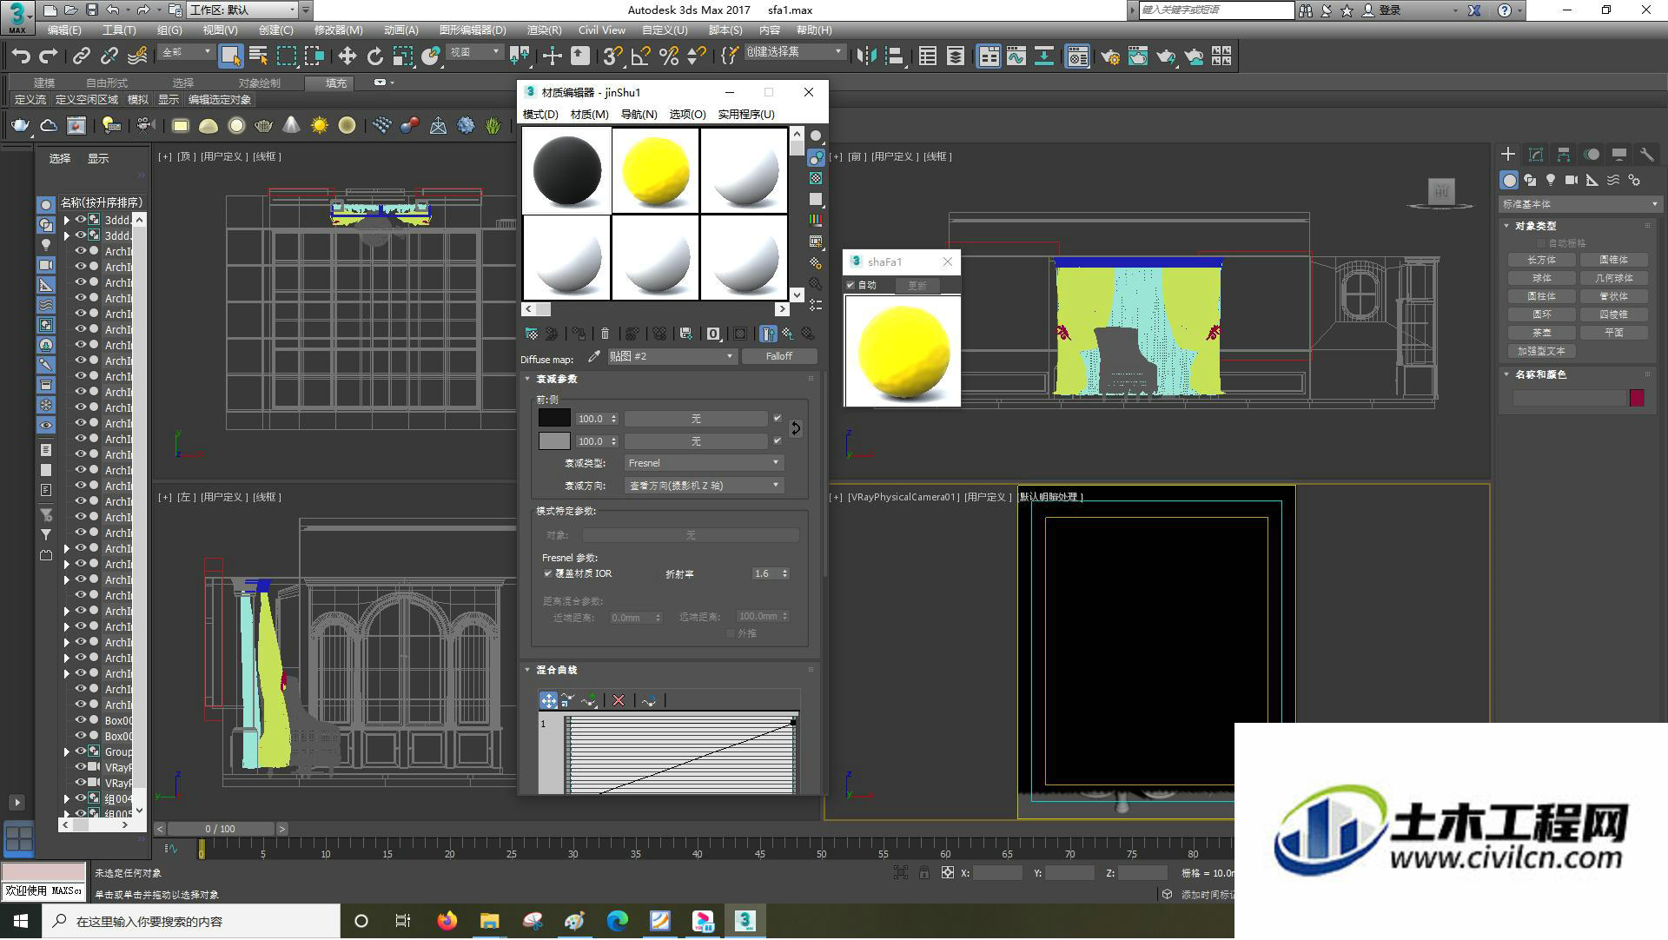This screenshot has width=1668, height=940.
Task: Open black front color swatch
Action: point(554,418)
